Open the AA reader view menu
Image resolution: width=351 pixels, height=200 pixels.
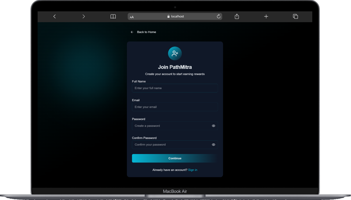tap(132, 17)
